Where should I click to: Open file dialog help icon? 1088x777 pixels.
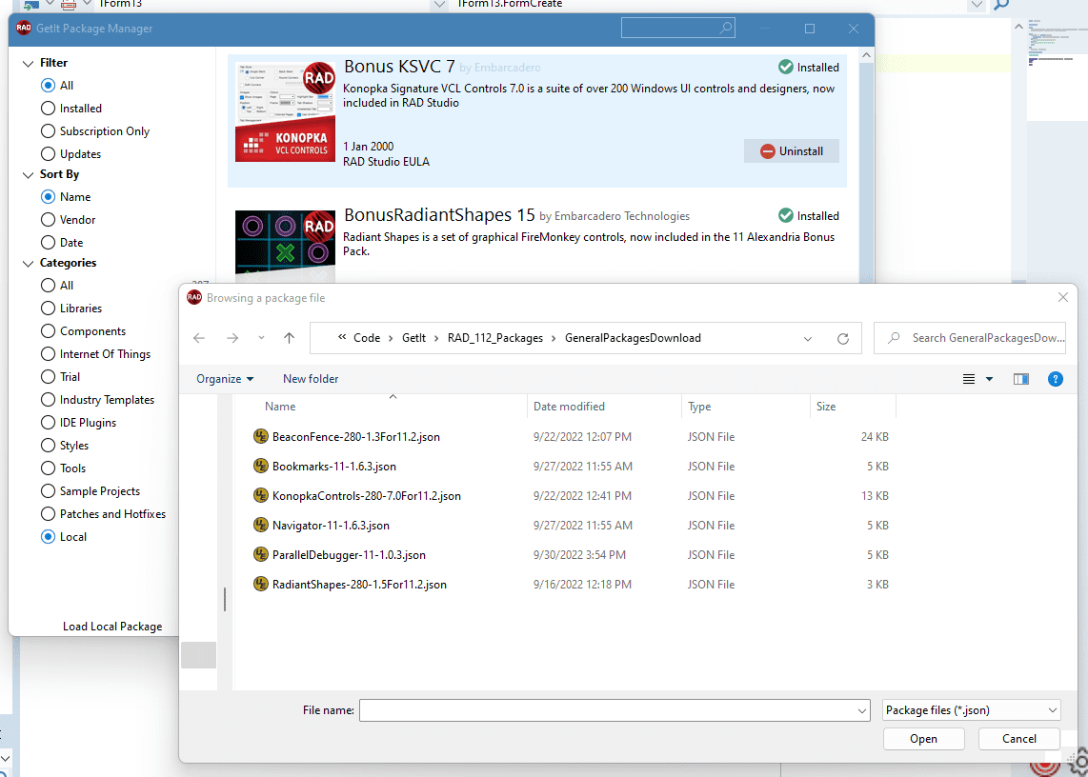point(1056,379)
